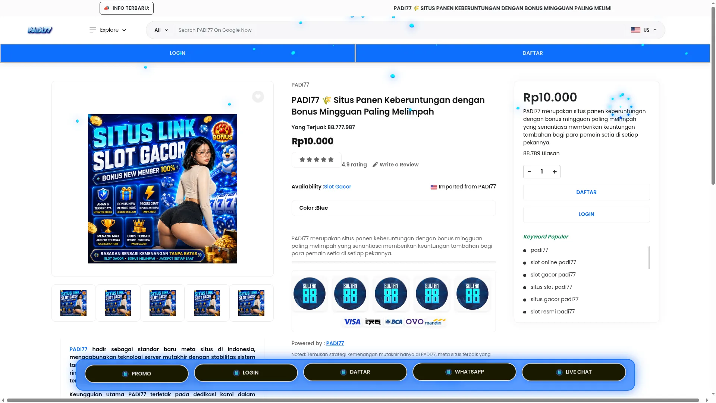Select the blue DAFTAR tab bar
Viewport: 716px width, 403px height.
(x=533, y=53)
